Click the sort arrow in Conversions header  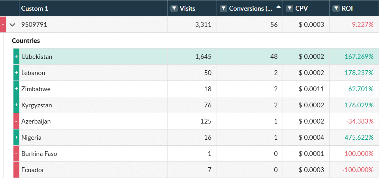click(x=278, y=7)
